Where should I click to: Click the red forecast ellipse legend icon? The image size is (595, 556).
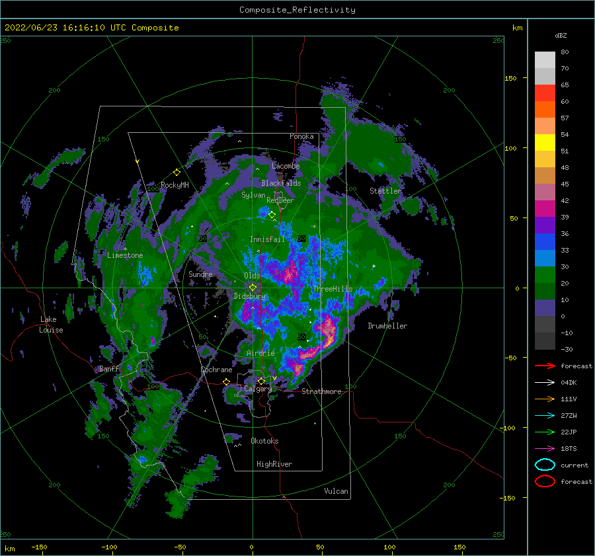(545, 481)
